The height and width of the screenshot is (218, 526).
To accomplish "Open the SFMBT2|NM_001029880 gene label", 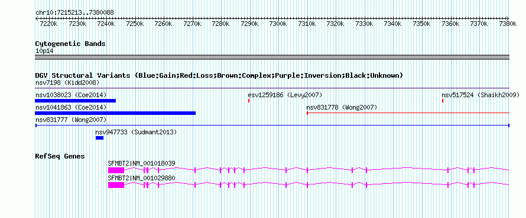I will pyautogui.click(x=142, y=177).
